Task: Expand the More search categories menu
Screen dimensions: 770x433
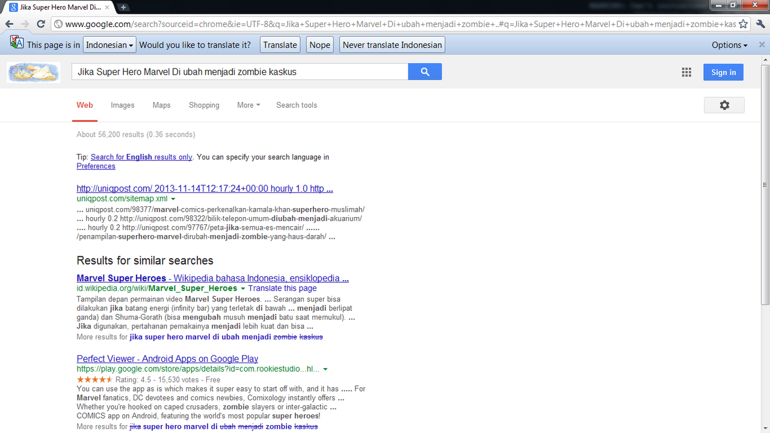Action: pos(248,105)
